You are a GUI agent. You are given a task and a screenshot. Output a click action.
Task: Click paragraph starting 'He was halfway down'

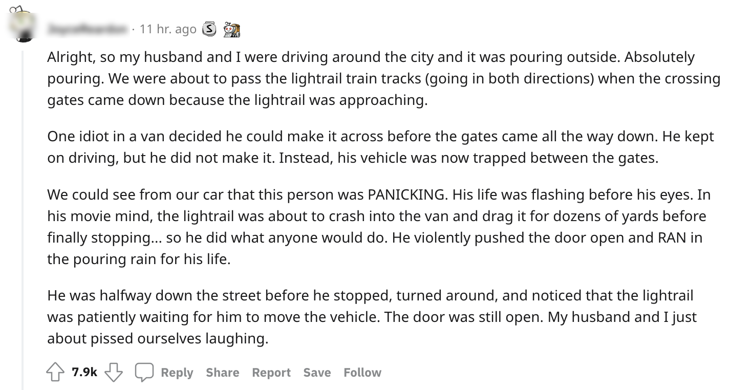358,317
